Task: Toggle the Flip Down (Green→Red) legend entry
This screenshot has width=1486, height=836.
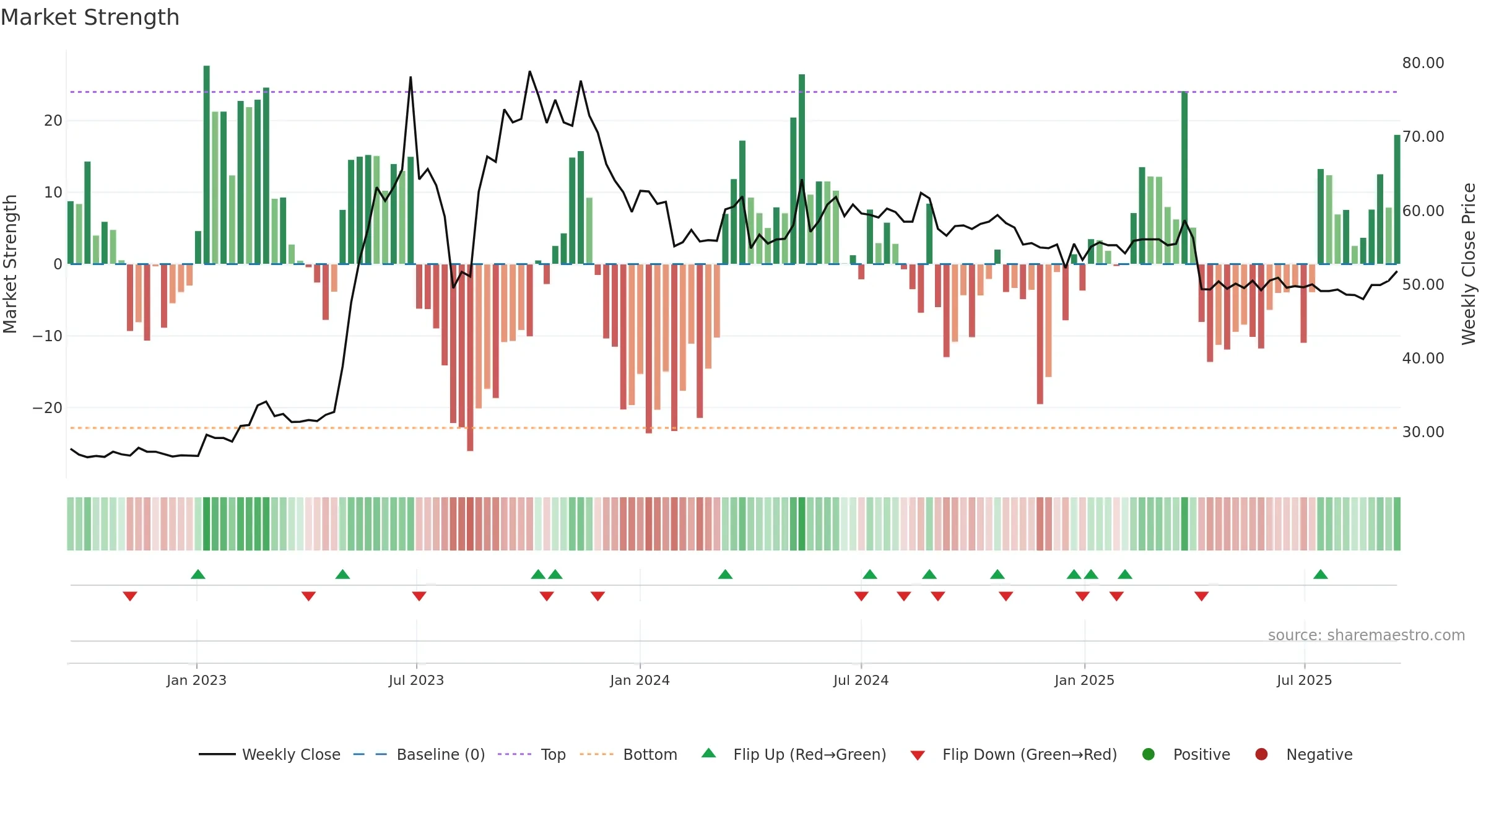Action: coord(1014,754)
